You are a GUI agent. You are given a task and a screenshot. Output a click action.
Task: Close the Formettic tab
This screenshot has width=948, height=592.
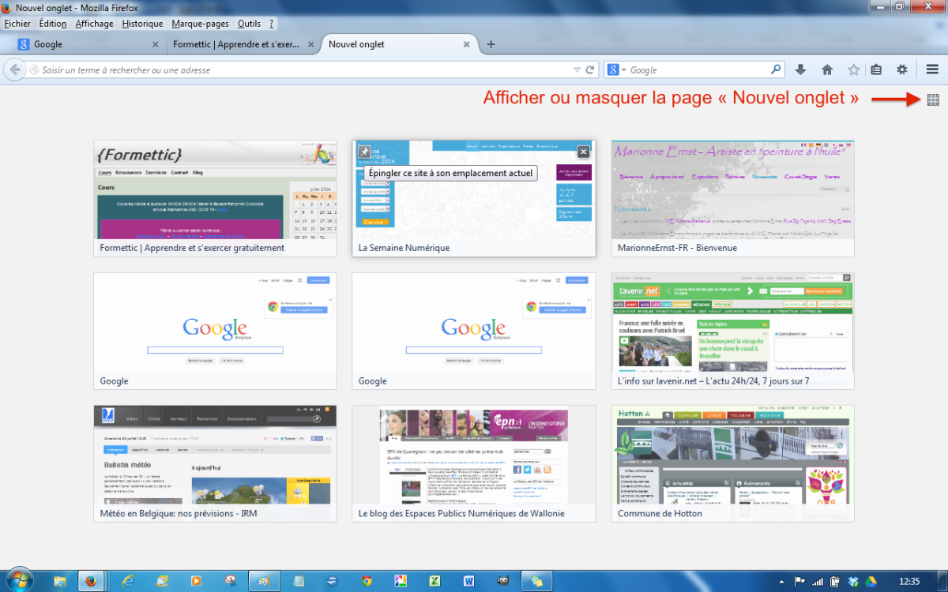point(311,45)
